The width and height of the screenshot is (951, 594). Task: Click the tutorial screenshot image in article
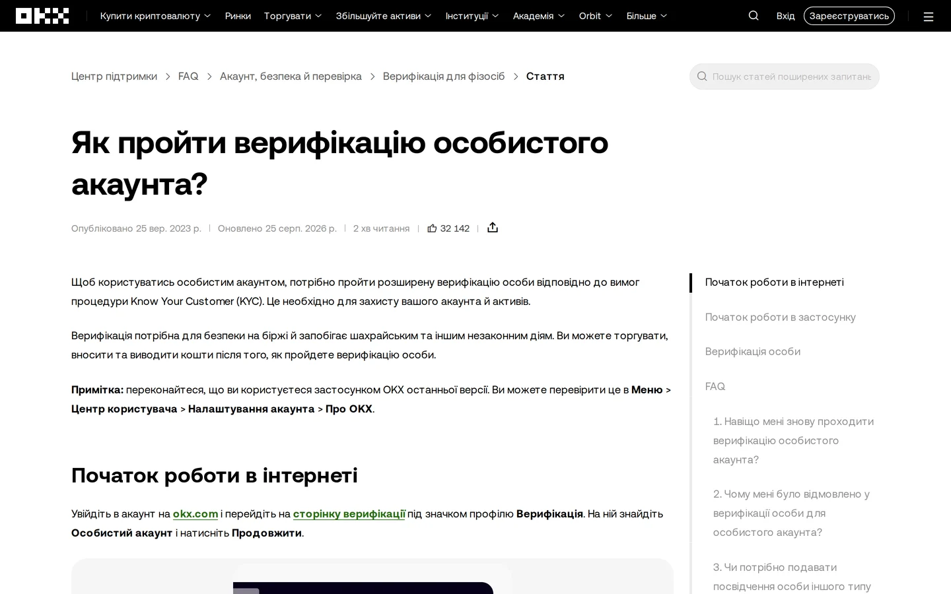372,576
